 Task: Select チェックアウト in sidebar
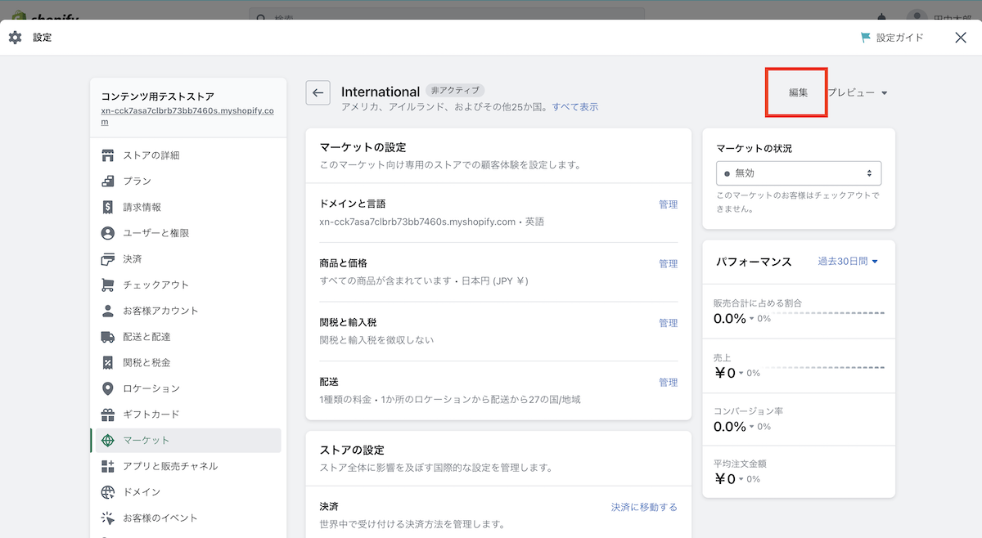tap(188, 285)
